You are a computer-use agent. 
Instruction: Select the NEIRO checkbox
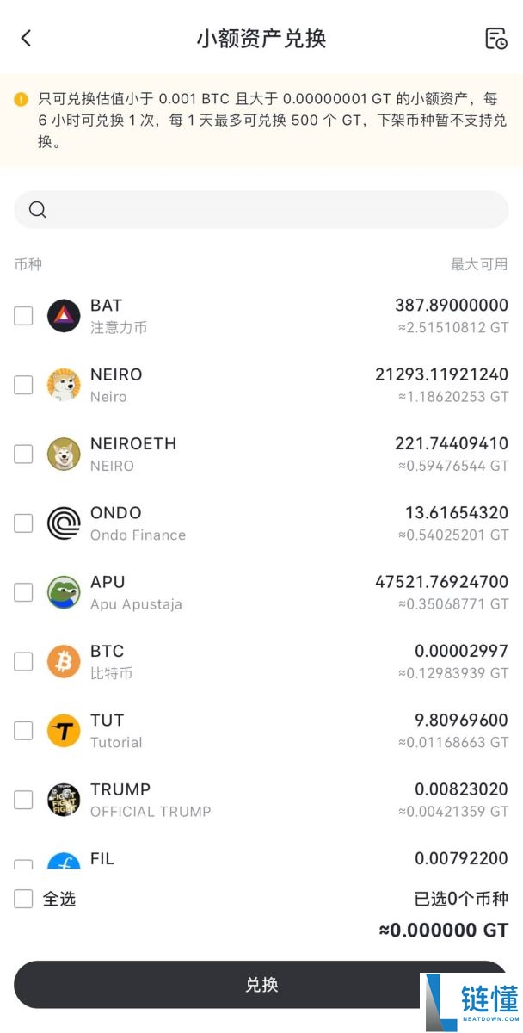[x=23, y=385]
